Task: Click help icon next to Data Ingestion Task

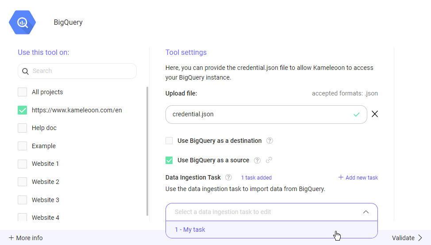Action: pyautogui.click(x=228, y=178)
